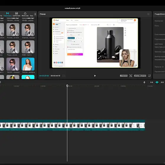
Task: Switch to the Субтитры tab
Action: tap(16, 14)
